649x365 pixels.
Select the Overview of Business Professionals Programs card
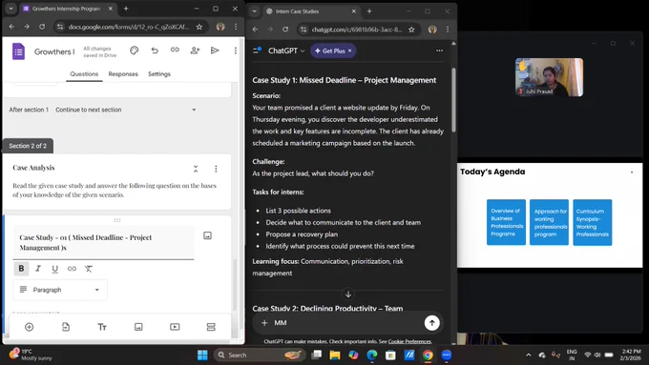click(x=506, y=222)
